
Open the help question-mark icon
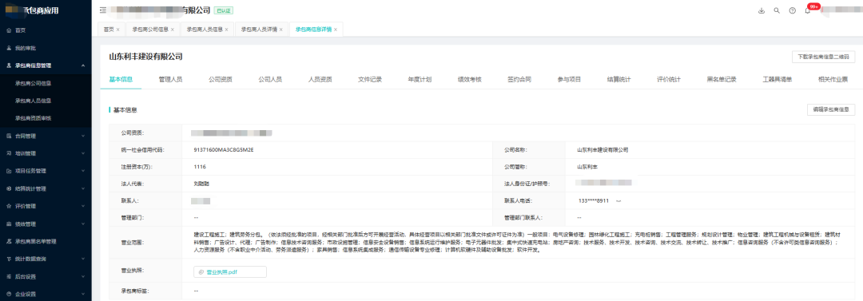(x=793, y=10)
